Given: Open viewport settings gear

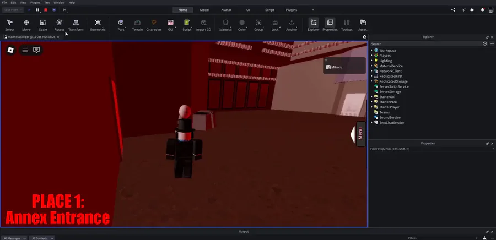Looking at the screenshot, I should click(364, 37).
